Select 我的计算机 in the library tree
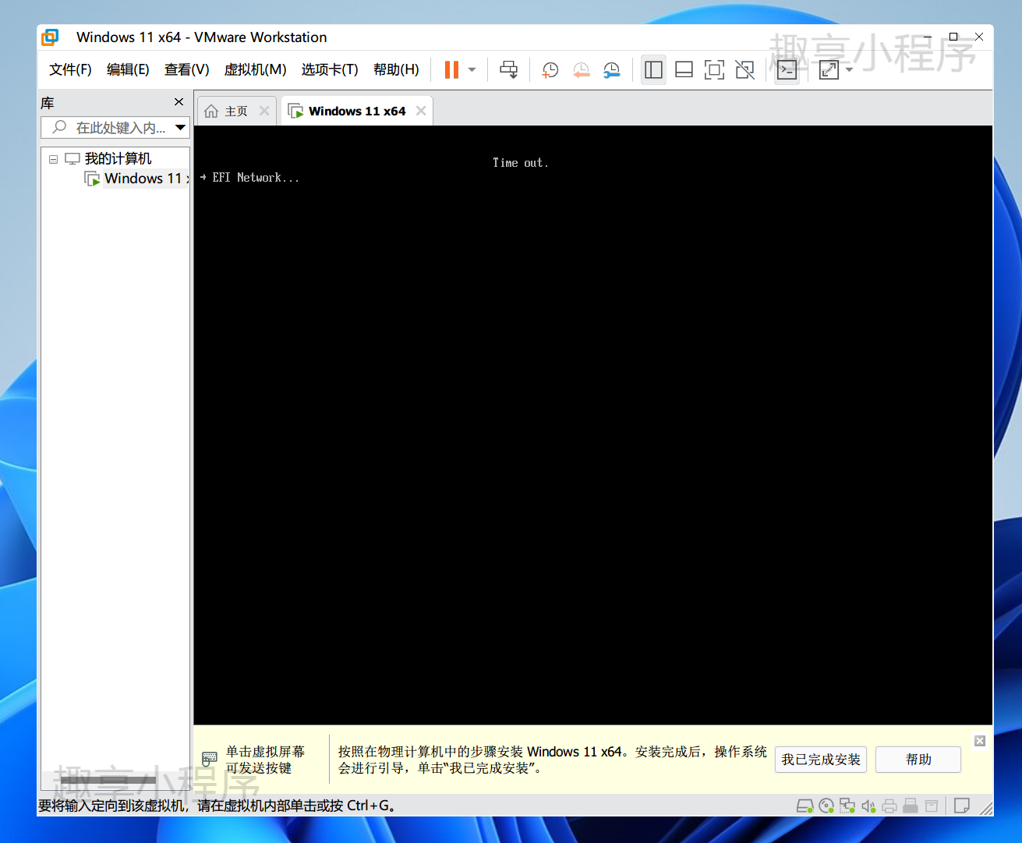 point(118,158)
